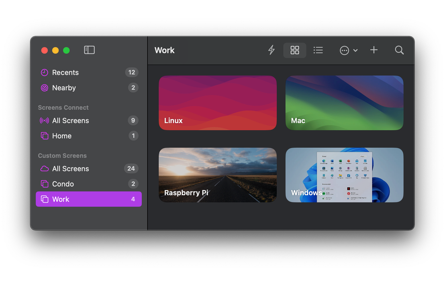Open the Raspberry Pi screen thumbnail
The width and height of the screenshot is (445, 286).
[218, 175]
